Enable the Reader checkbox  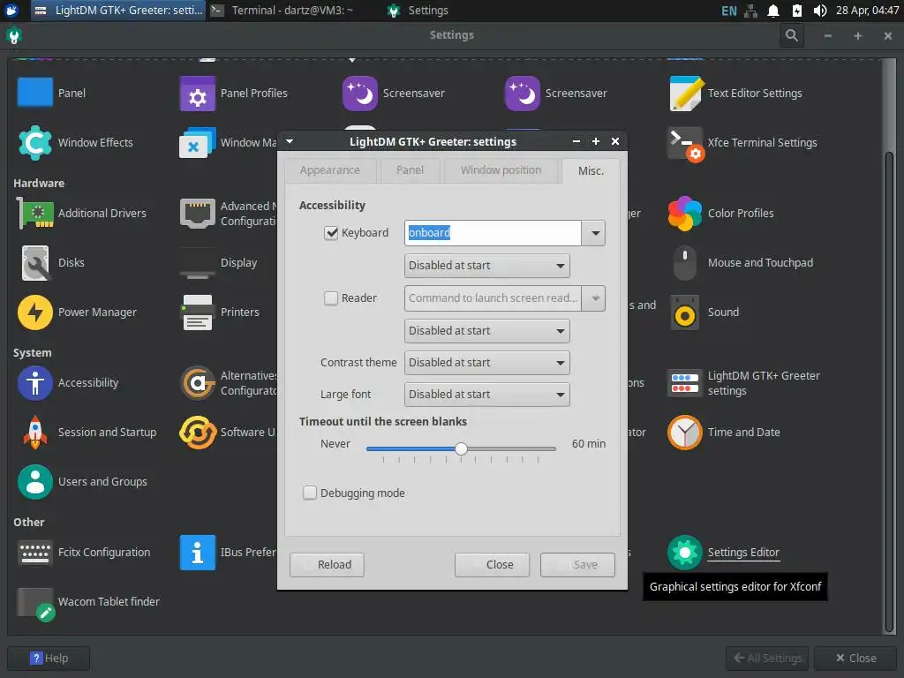click(331, 298)
